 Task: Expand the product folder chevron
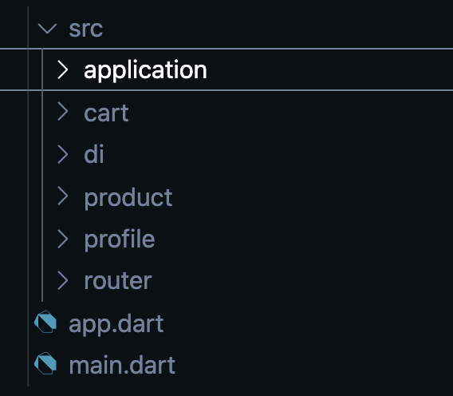click(x=63, y=196)
